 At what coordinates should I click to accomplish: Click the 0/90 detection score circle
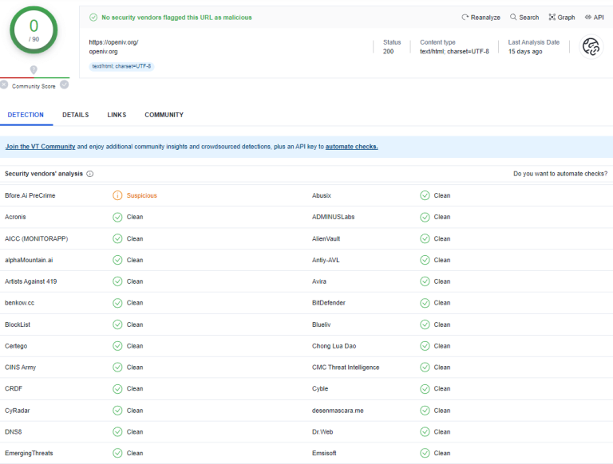pos(34,30)
